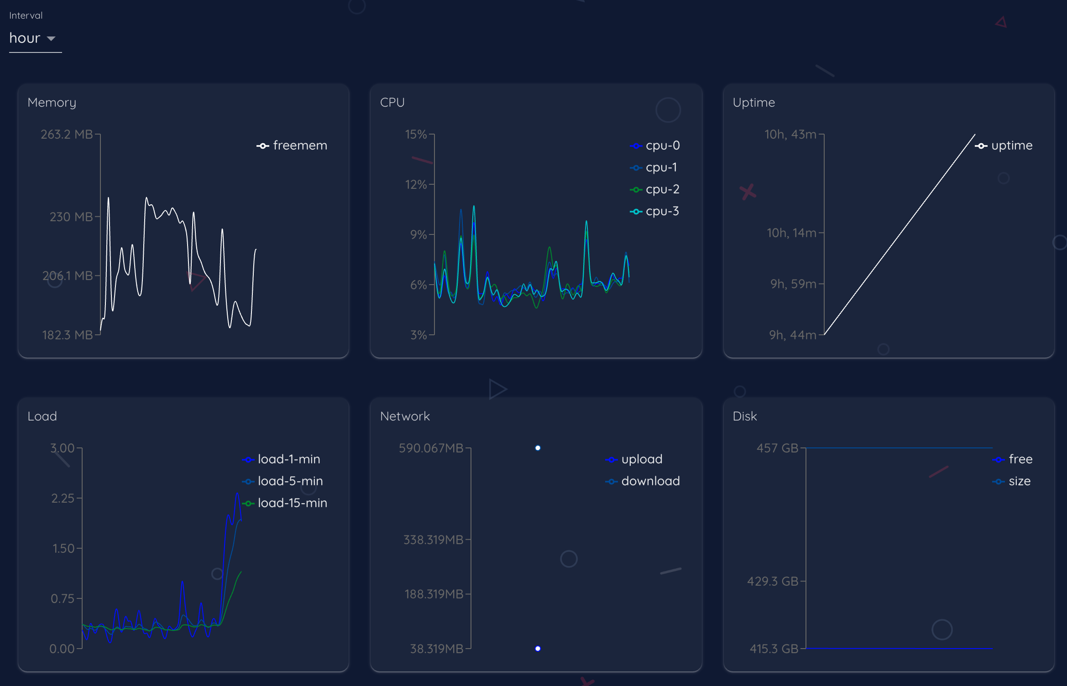Click the Uptime card title
This screenshot has width=1067, height=686.
coord(753,103)
